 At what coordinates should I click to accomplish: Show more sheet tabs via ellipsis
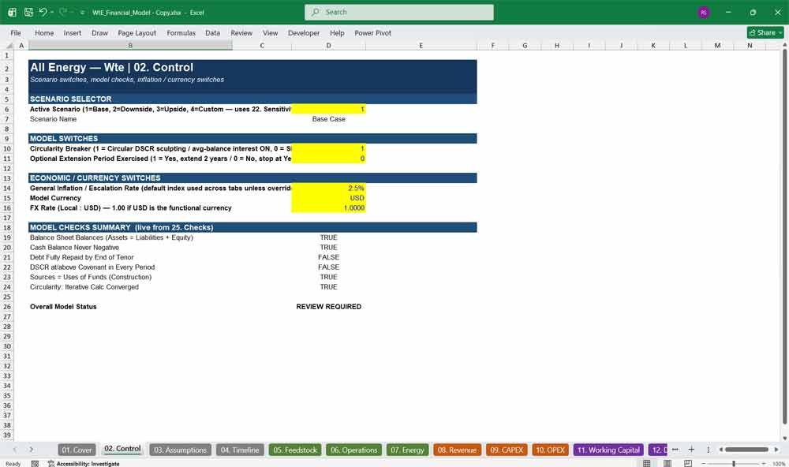tap(675, 450)
